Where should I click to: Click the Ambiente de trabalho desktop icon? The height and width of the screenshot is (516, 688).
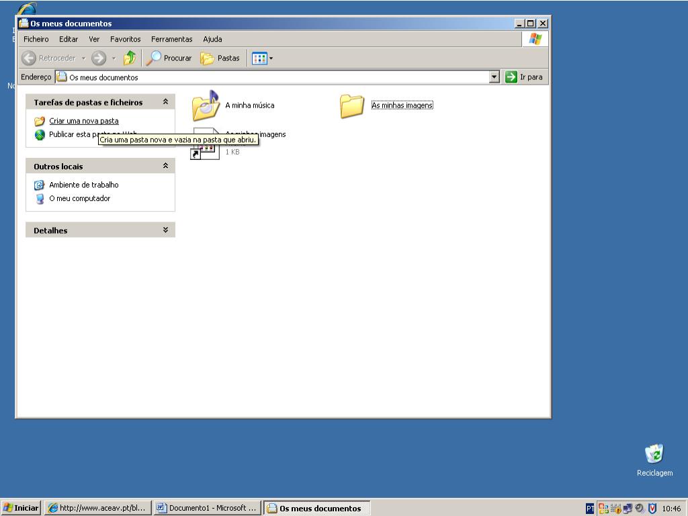(40, 185)
